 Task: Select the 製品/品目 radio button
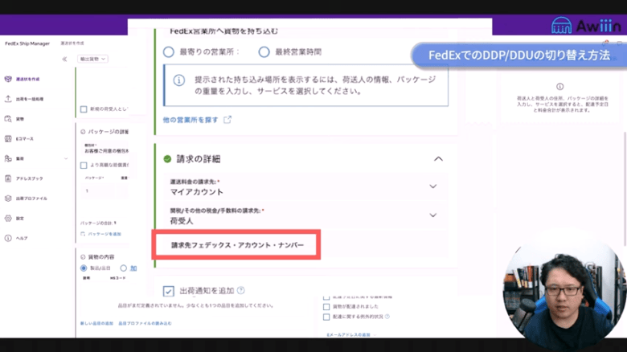pos(84,268)
